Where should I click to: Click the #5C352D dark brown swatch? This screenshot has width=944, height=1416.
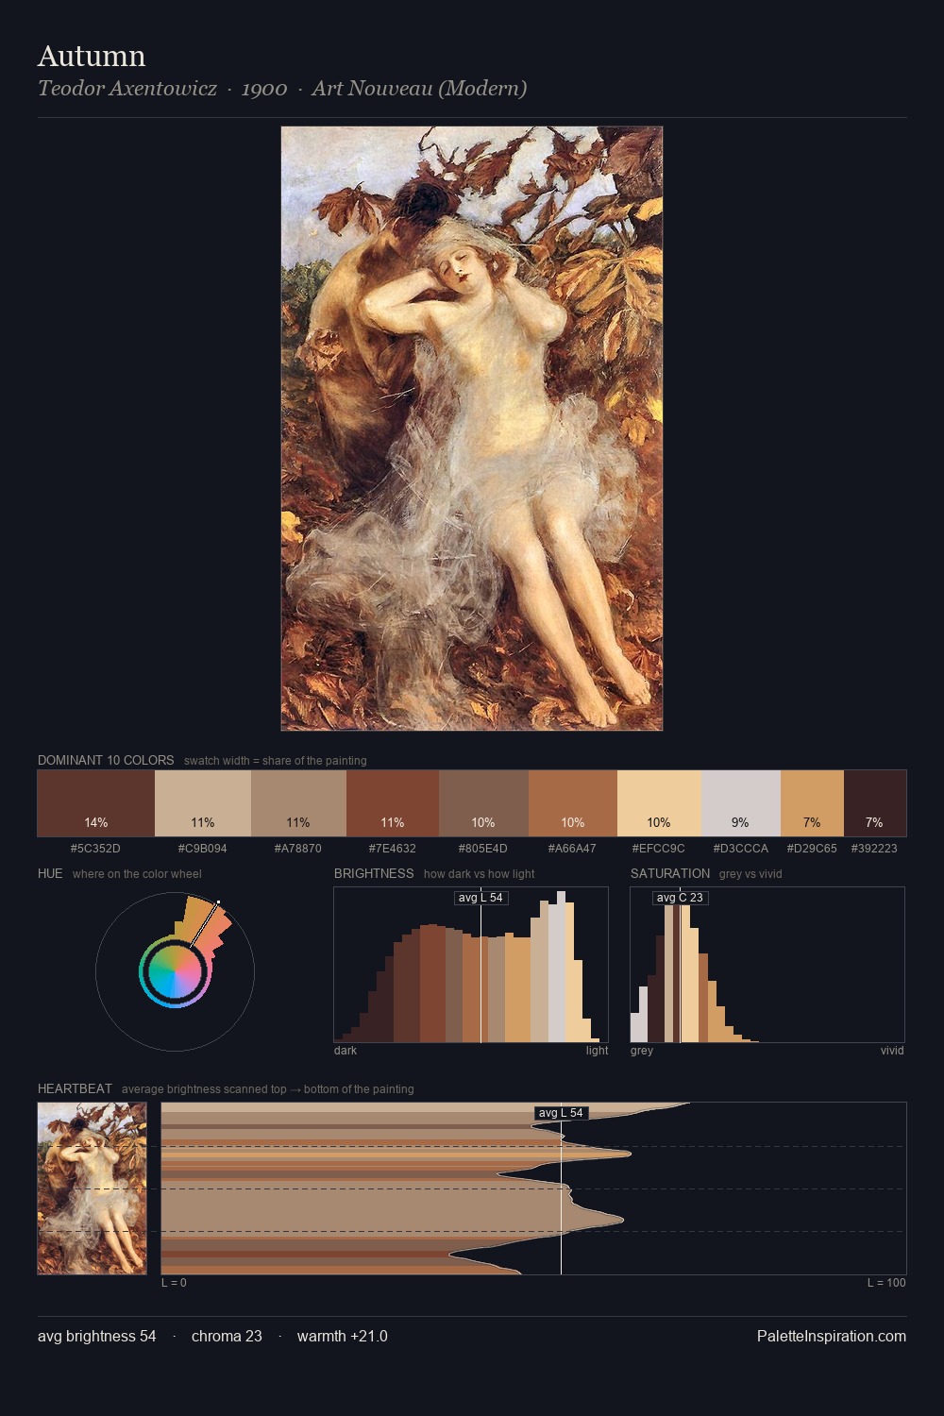96,803
